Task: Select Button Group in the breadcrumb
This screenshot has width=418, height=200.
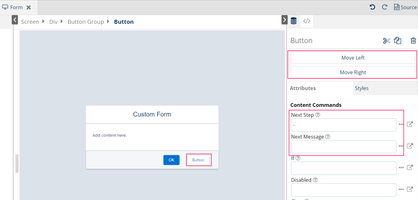Action: [85, 22]
